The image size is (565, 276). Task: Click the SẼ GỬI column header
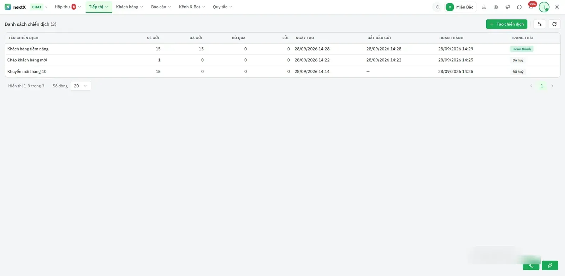153,38
